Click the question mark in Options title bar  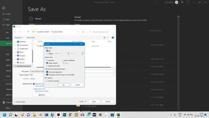coord(75,44)
